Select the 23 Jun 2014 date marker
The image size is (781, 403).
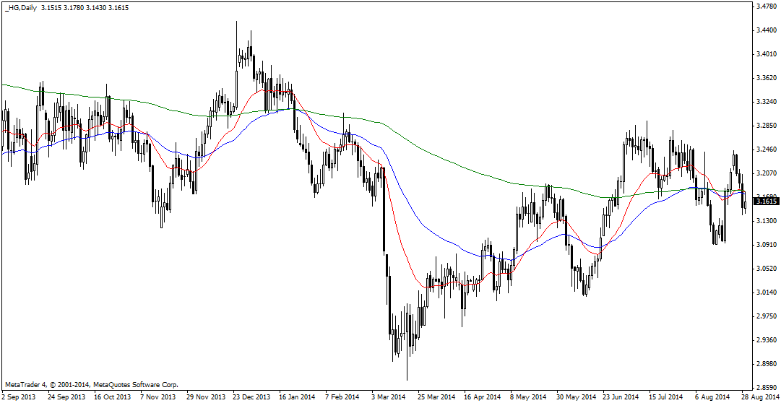pos(621,397)
